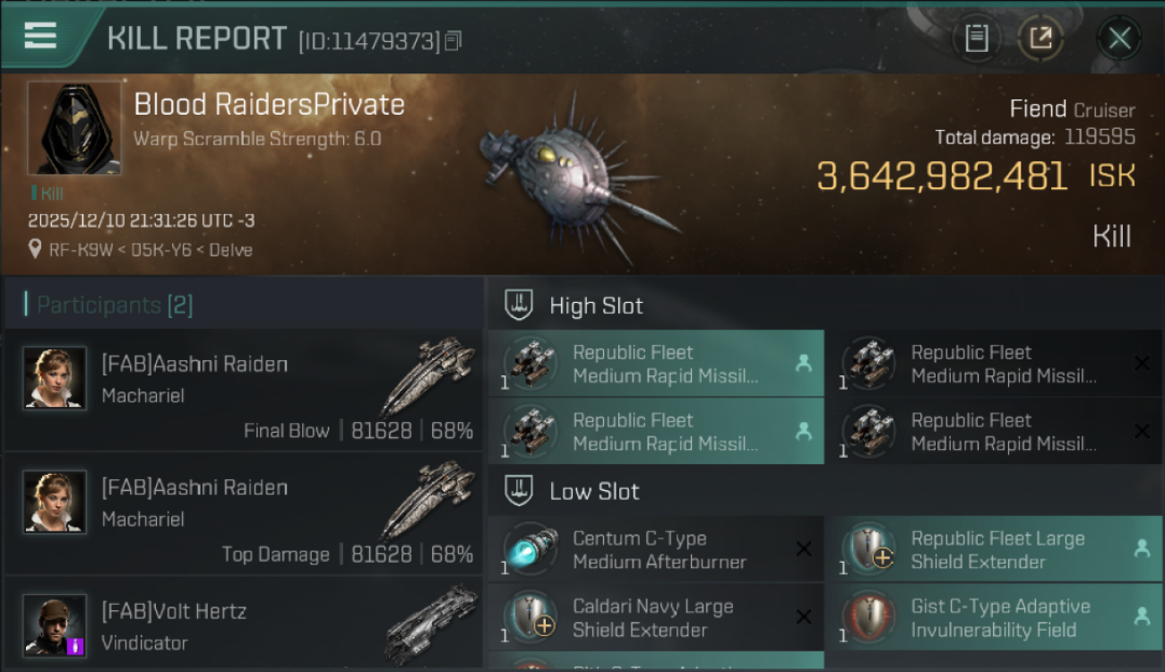1165x672 pixels.
Task: Close the kill report window
Action: pyautogui.click(x=1118, y=39)
